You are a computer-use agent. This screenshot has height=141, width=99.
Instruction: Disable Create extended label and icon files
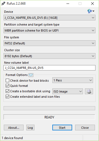point(7,97)
